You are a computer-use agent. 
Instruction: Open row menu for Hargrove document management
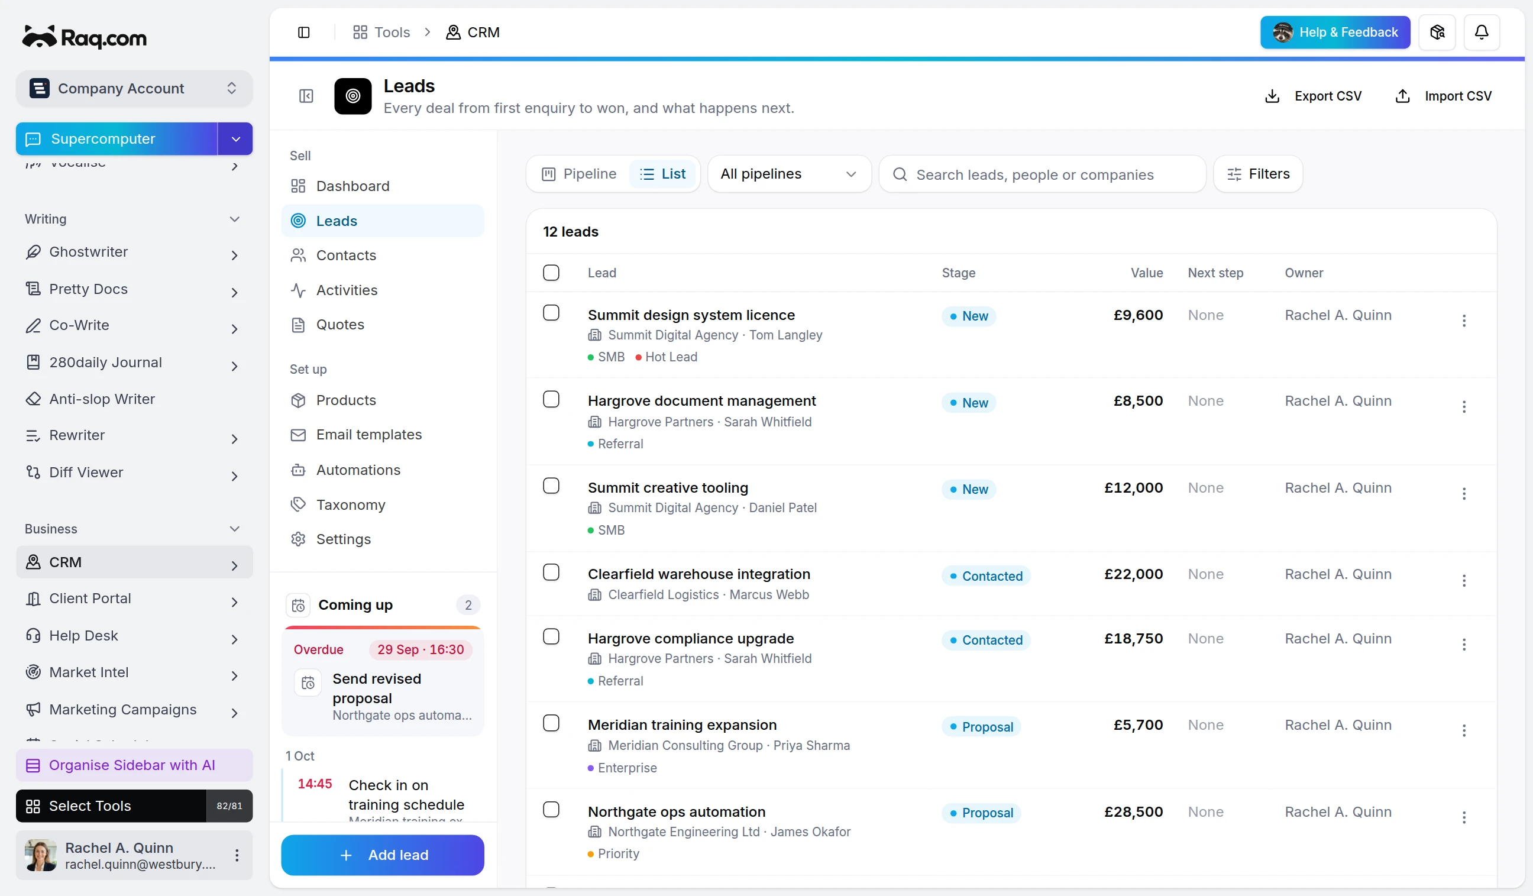1464,406
